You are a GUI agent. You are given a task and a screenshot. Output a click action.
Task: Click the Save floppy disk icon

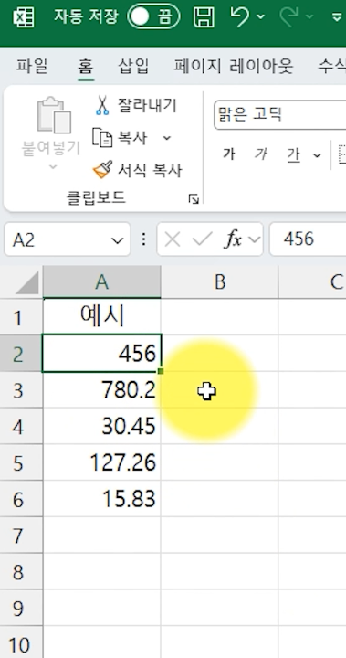(204, 17)
